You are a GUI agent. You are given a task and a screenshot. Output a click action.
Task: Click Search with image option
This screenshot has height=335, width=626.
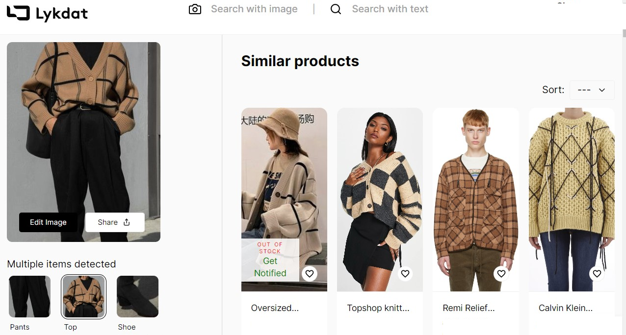click(254, 9)
